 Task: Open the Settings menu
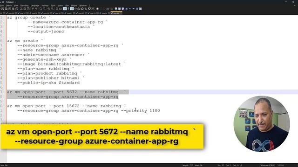tap(45, 6)
